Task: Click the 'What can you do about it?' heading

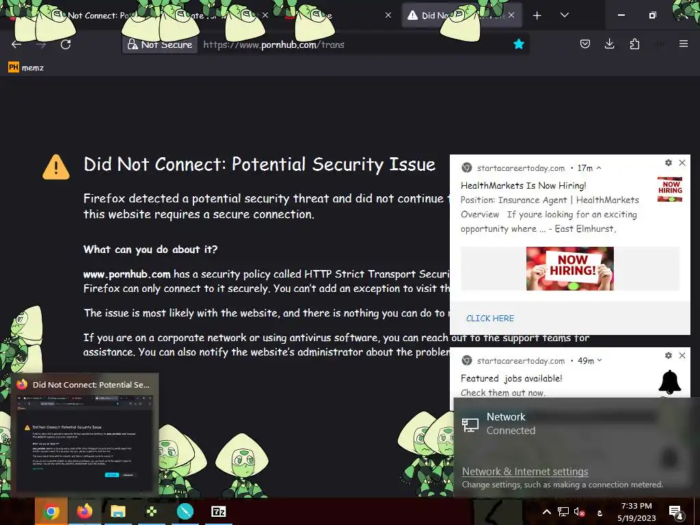Action: (150, 249)
